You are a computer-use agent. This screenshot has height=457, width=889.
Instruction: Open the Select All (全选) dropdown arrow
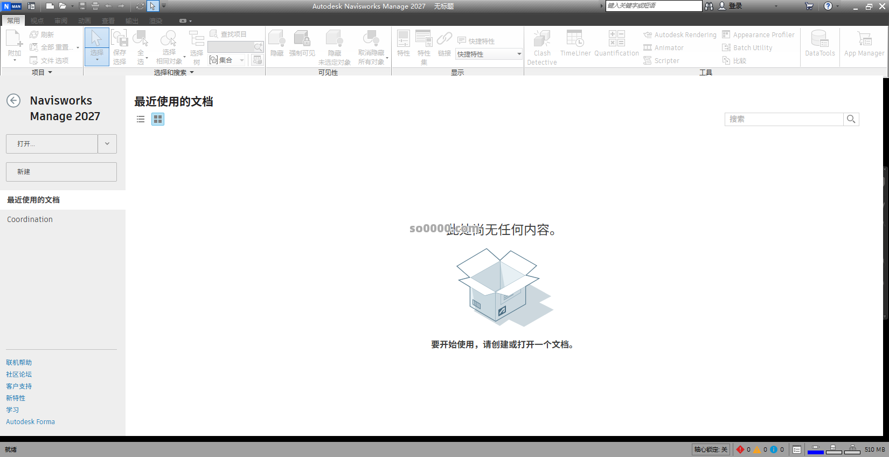point(147,58)
